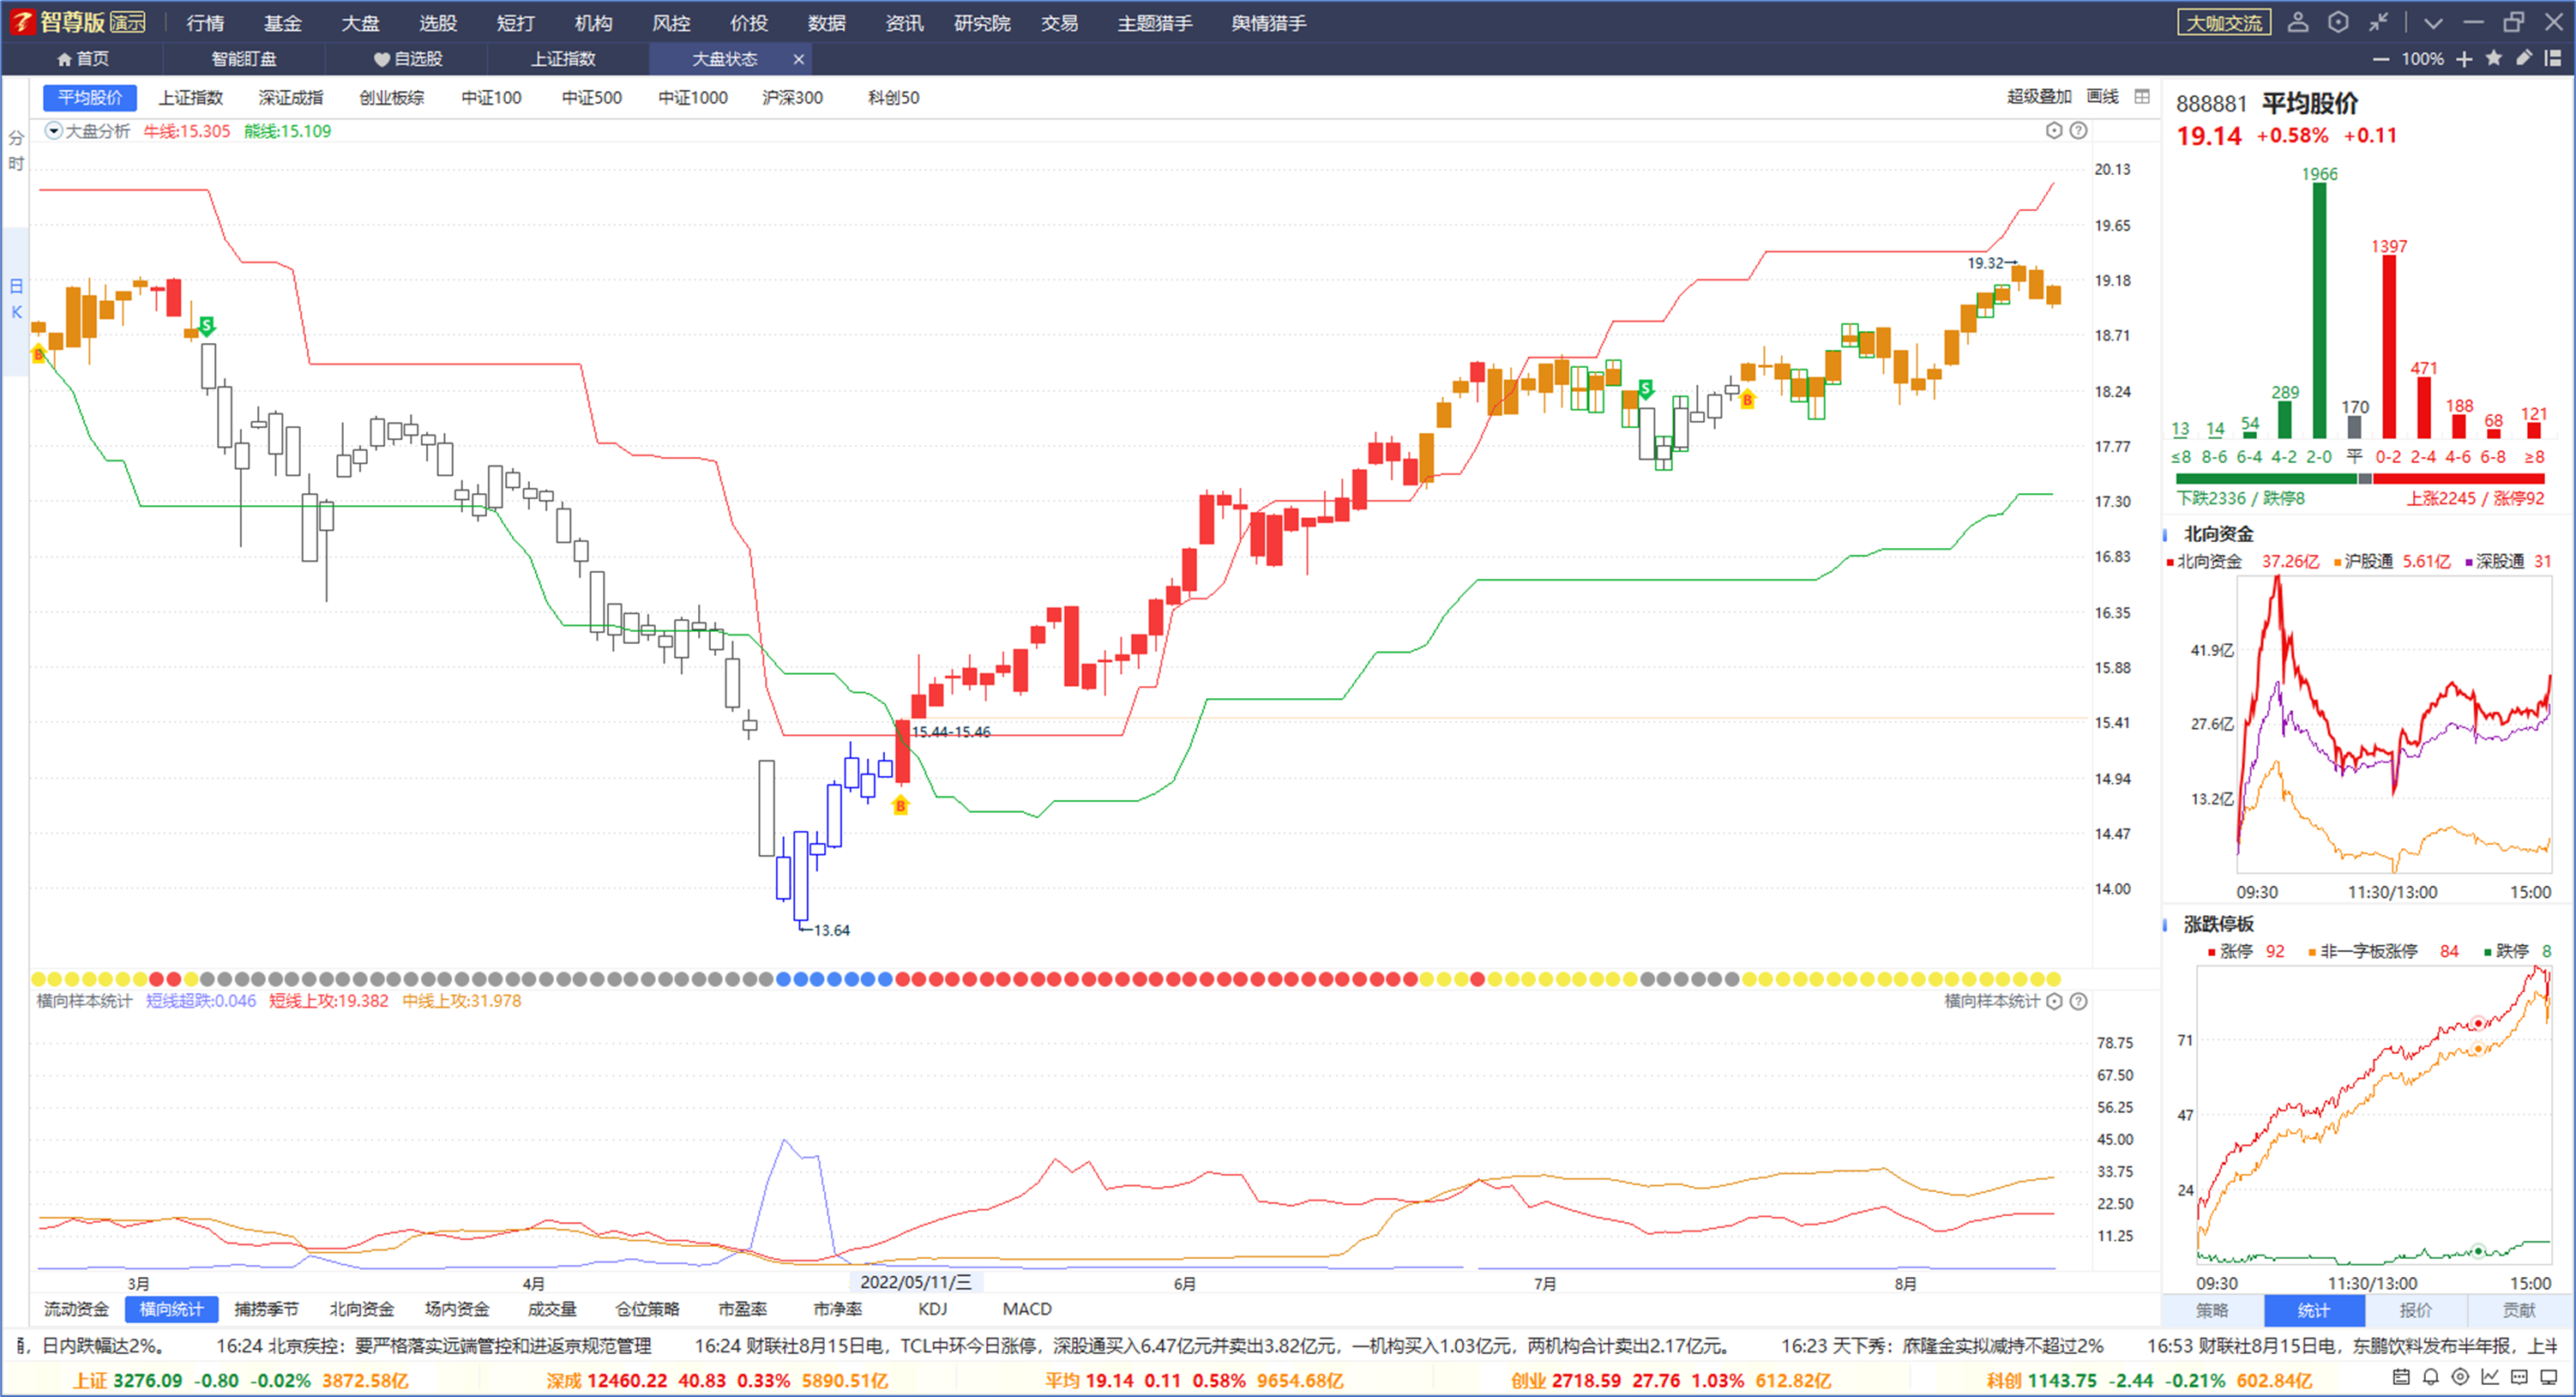Switch to MACD indicator tab
Viewport: 2576px width, 1397px height.
1027,1309
